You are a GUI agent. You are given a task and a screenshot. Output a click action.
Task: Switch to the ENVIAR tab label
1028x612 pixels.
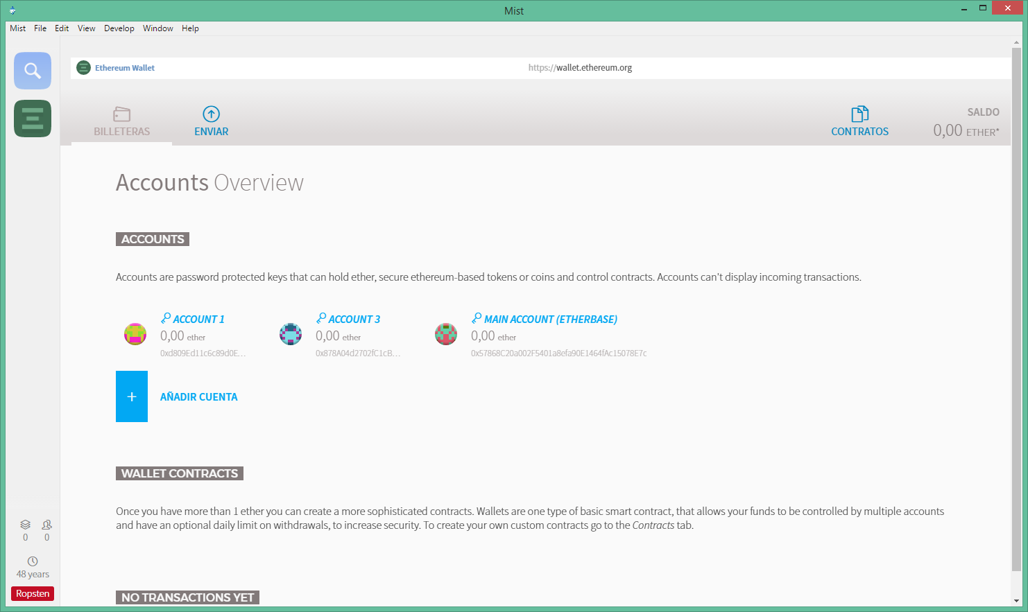point(212,132)
